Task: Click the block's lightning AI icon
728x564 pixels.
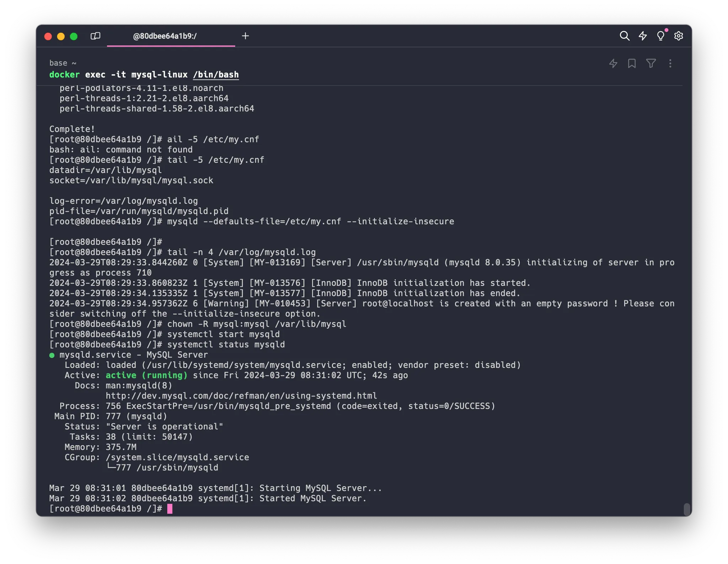Action: click(x=613, y=64)
